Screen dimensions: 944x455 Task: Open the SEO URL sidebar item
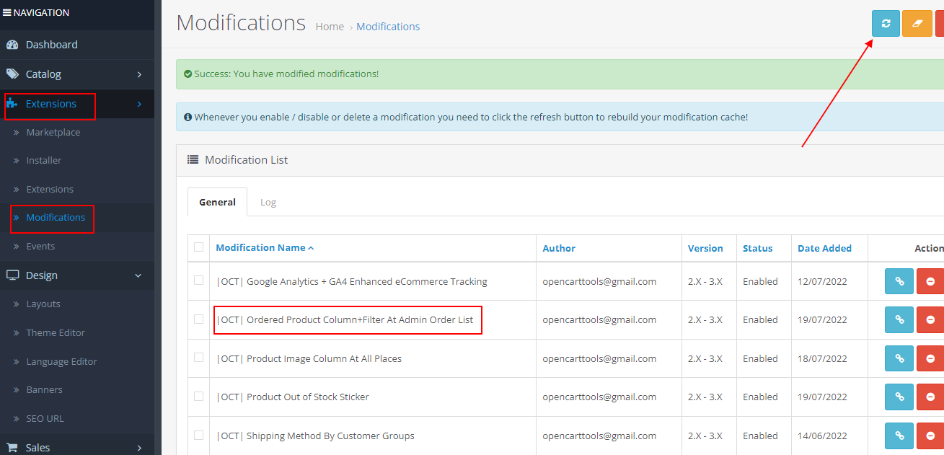click(x=43, y=418)
